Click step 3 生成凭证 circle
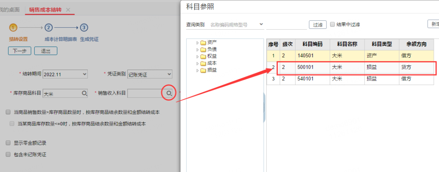The width and height of the screenshot is (439, 172). (84, 28)
